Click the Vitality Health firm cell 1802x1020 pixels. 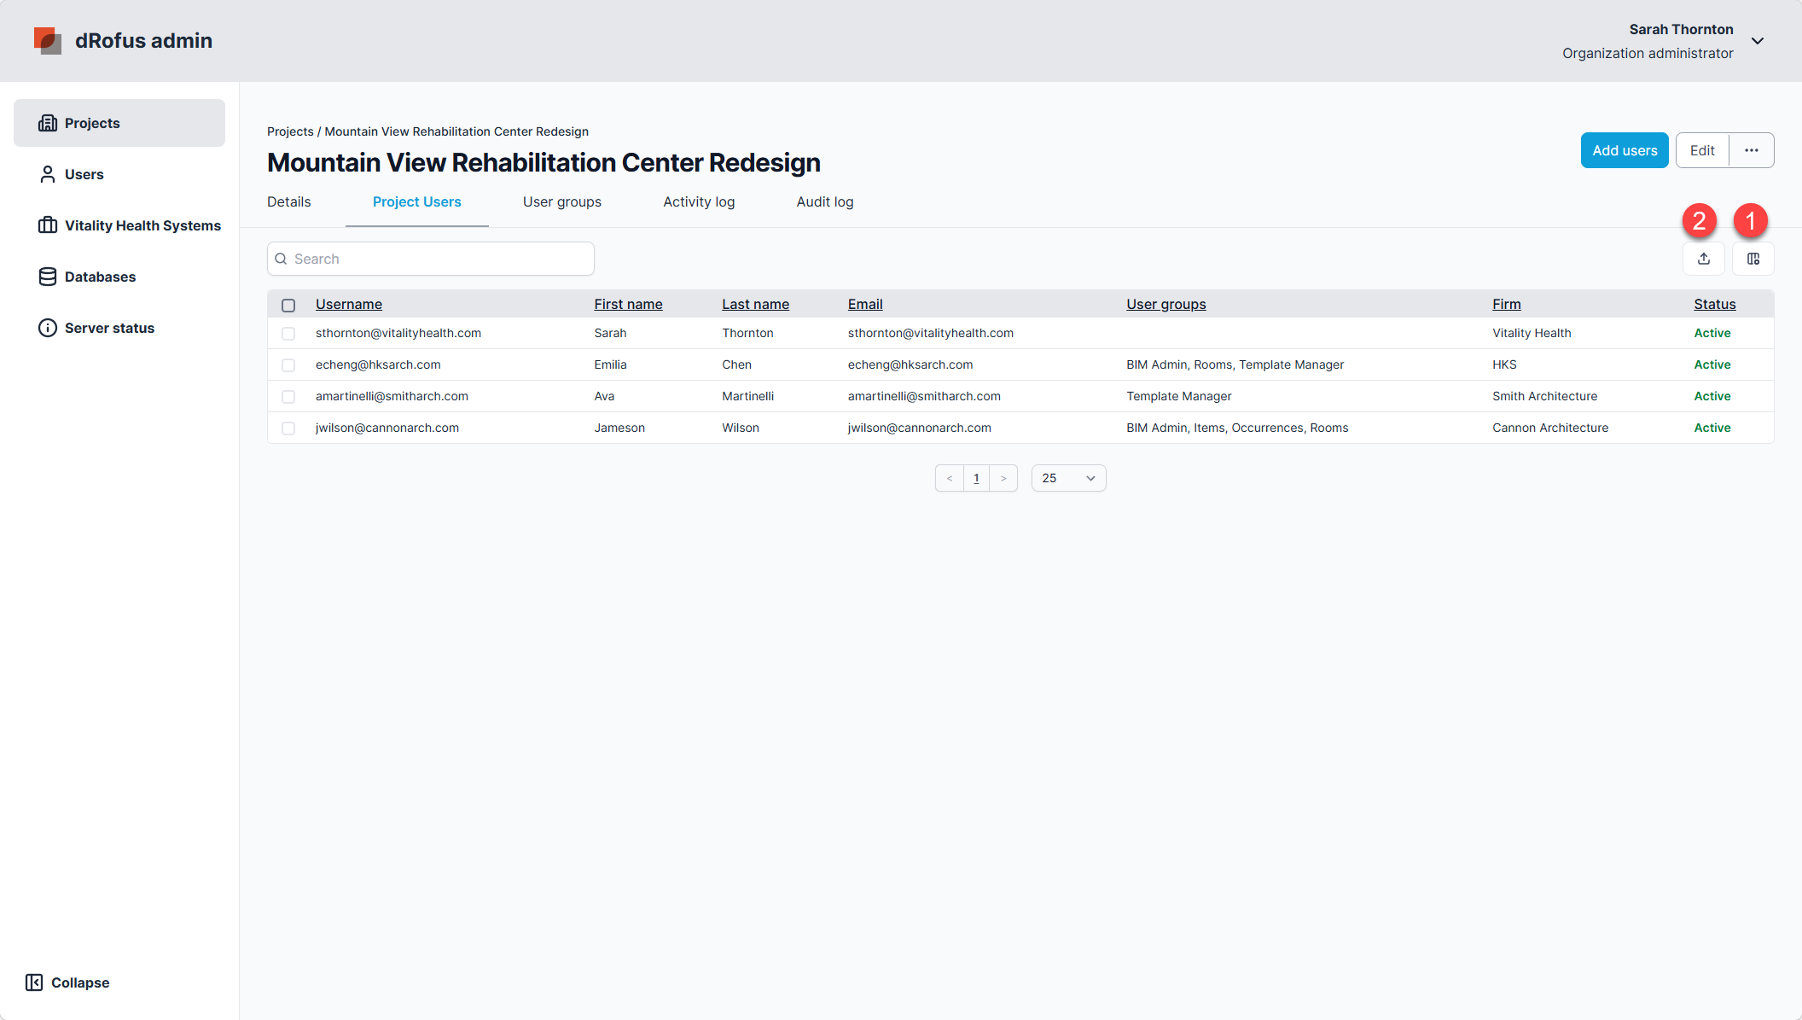pos(1532,333)
